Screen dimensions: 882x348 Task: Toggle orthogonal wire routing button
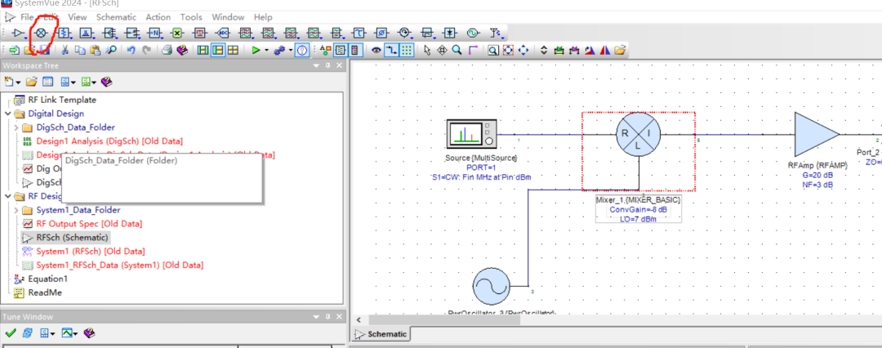[x=391, y=50]
